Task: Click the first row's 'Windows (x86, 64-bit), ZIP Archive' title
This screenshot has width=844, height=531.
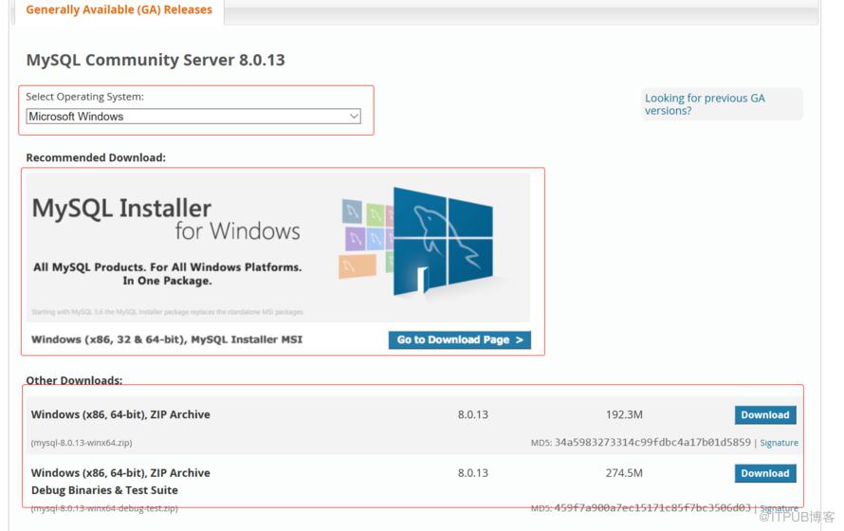Action: click(120, 414)
